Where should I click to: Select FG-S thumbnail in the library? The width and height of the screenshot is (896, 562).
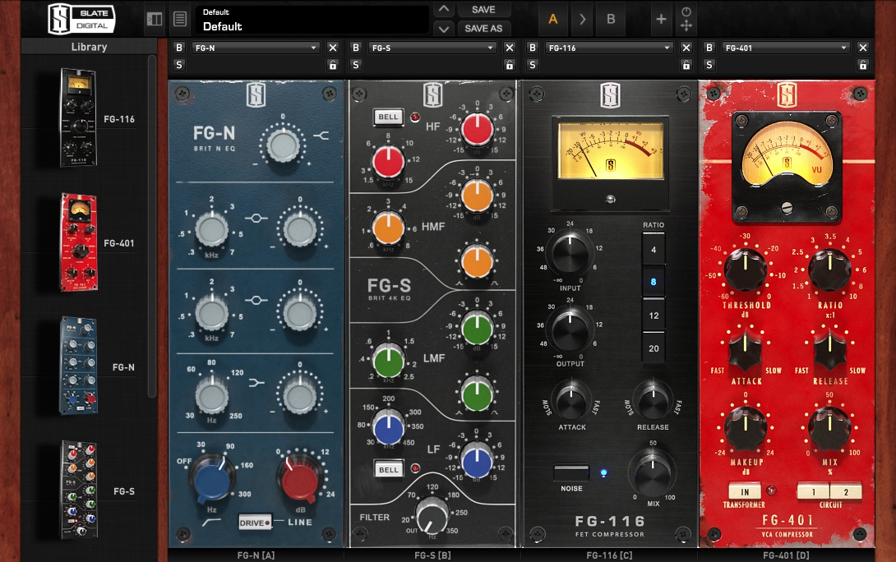point(79,490)
